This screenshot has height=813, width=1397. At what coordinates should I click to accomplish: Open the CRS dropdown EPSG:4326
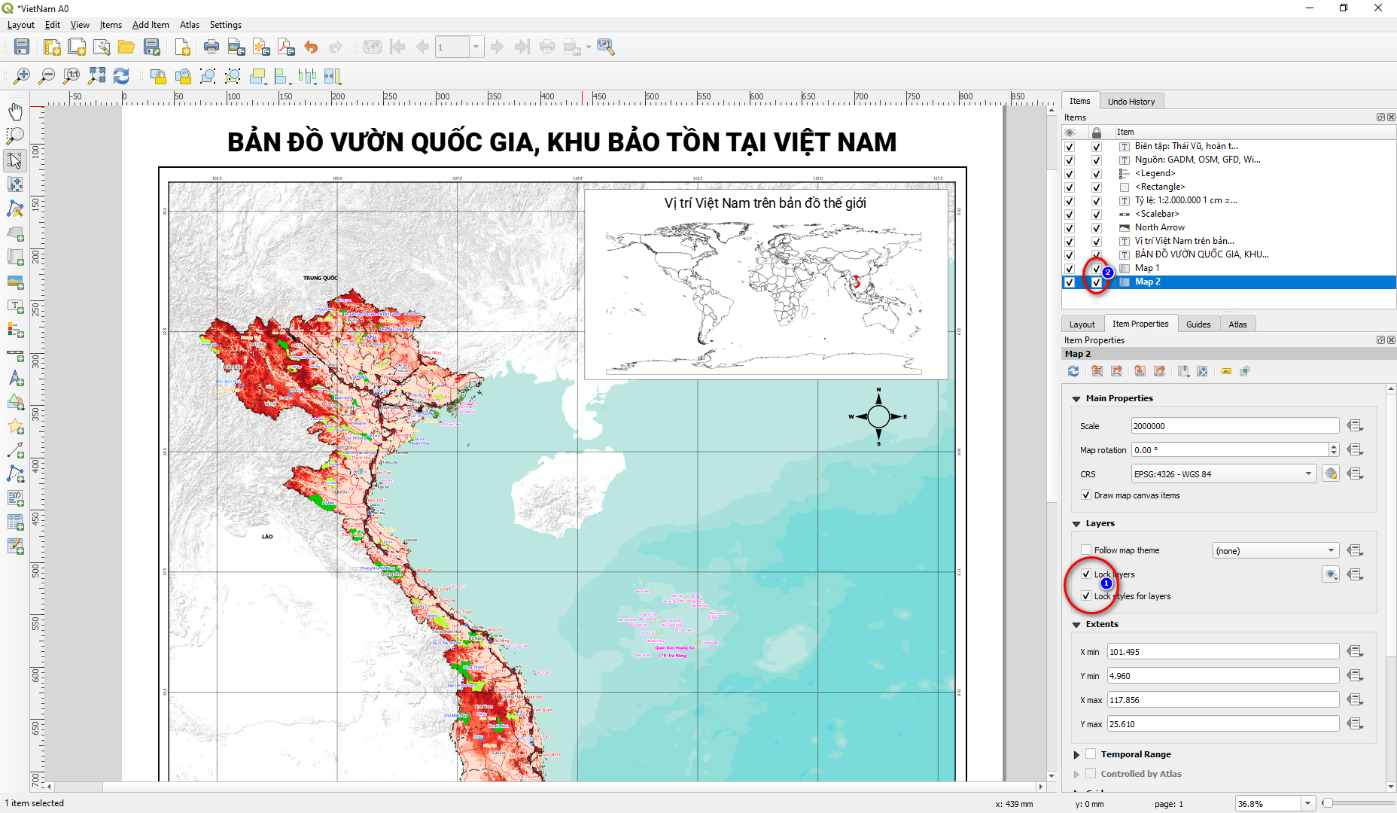[x=1224, y=473]
